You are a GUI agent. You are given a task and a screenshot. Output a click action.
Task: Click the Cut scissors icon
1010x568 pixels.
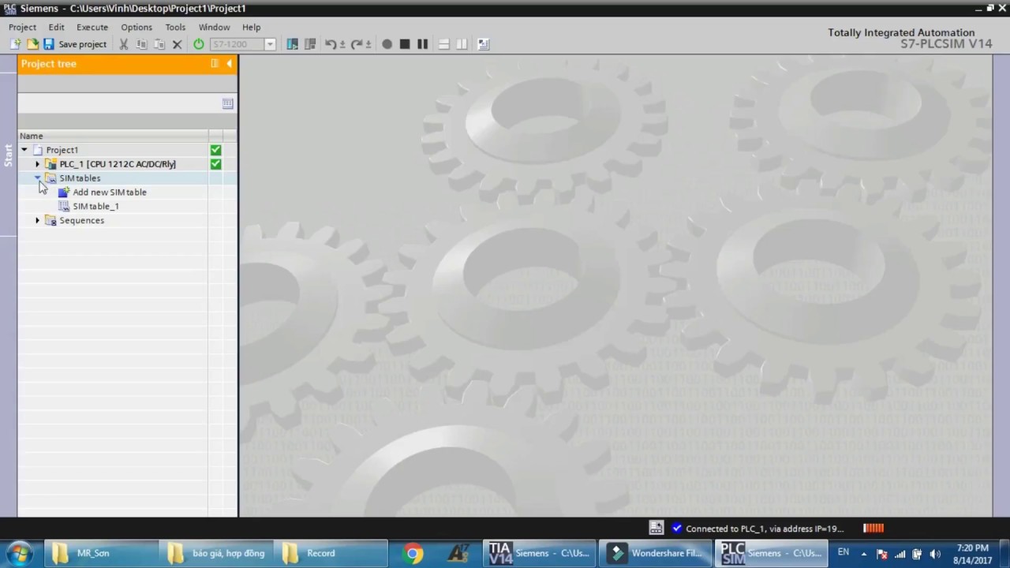tap(124, 44)
